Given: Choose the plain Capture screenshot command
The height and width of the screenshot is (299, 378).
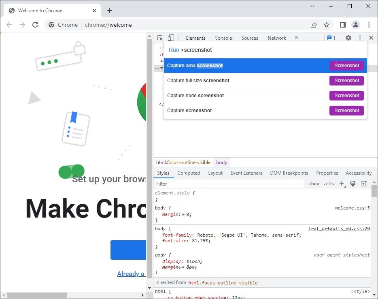Looking at the screenshot, I should (x=265, y=111).
